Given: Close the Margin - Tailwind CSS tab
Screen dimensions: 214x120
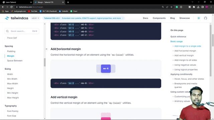Looking at the screenshot, I should click(63, 2).
